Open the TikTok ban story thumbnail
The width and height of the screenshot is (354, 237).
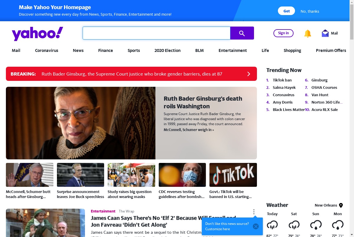click(233, 175)
